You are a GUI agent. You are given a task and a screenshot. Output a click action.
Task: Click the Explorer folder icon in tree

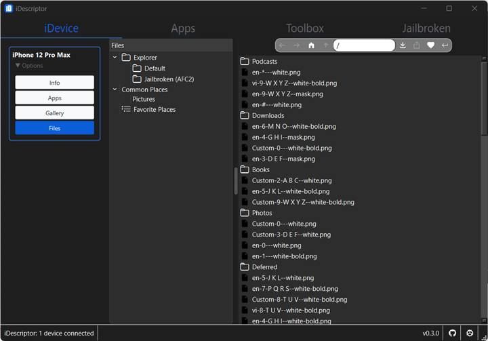(x=126, y=58)
